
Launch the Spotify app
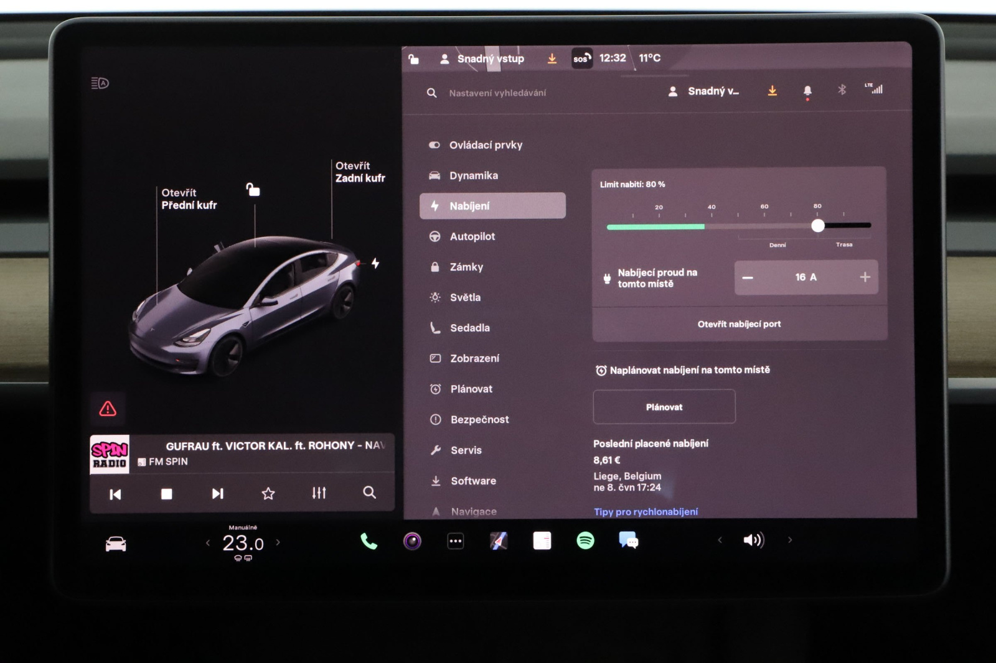pos(585,540)
